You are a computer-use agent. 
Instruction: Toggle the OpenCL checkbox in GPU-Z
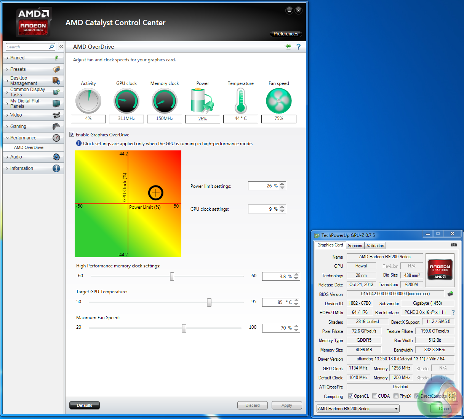350,396
